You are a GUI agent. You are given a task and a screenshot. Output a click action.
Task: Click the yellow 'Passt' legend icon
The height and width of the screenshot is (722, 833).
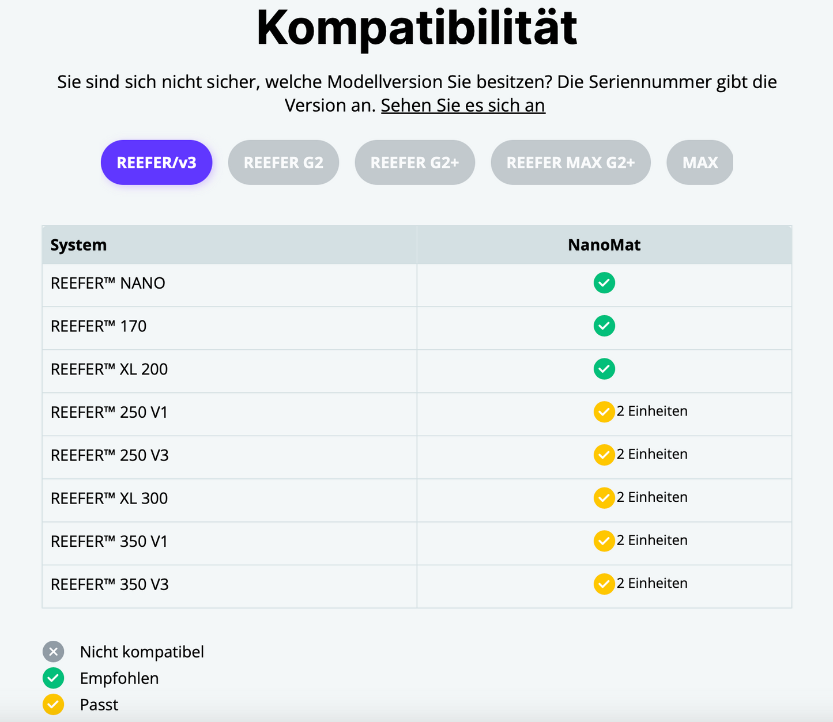[x=53, y=705]
